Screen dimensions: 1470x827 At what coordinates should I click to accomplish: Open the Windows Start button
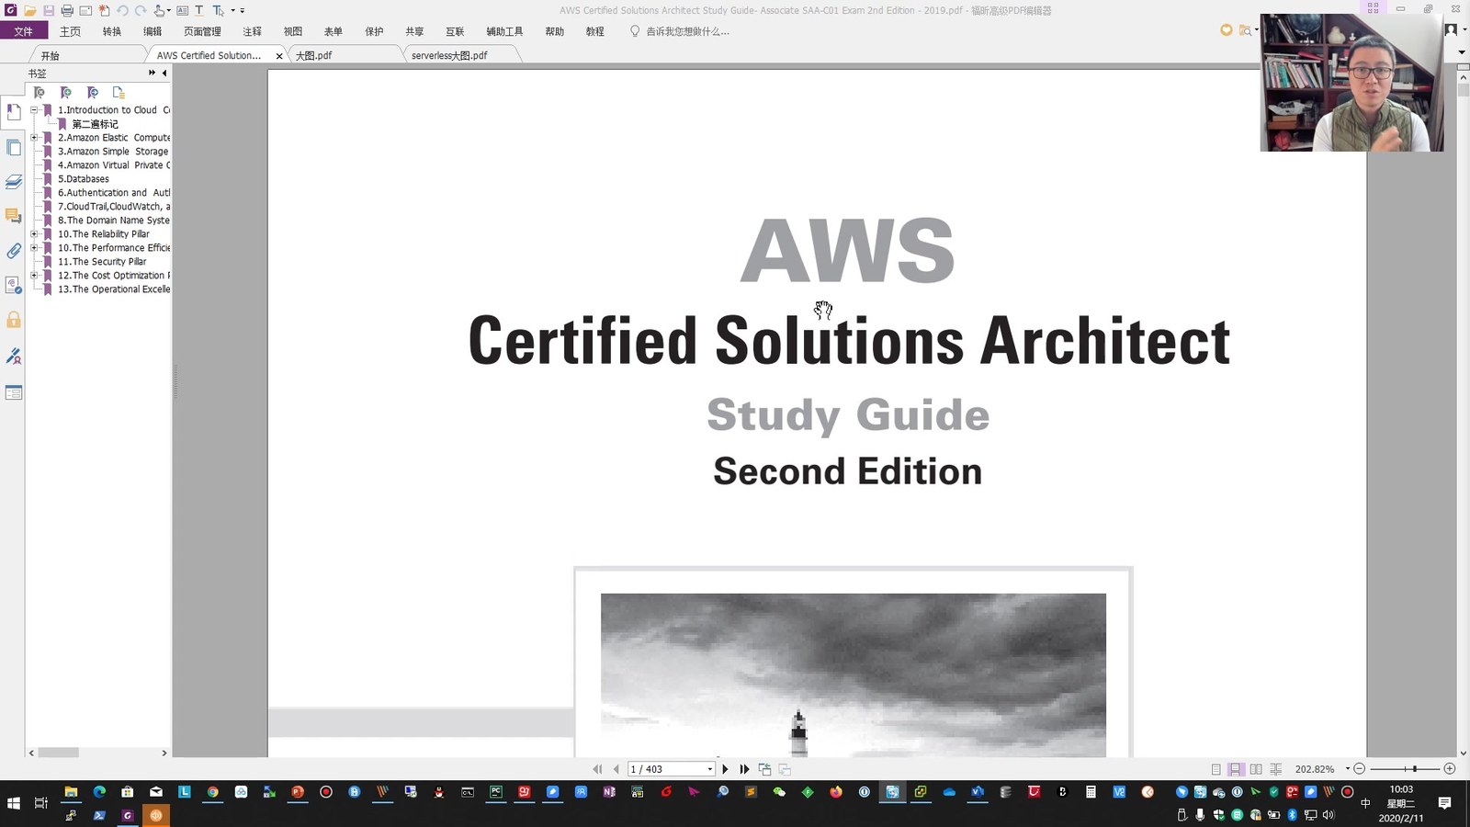point(14,803)
